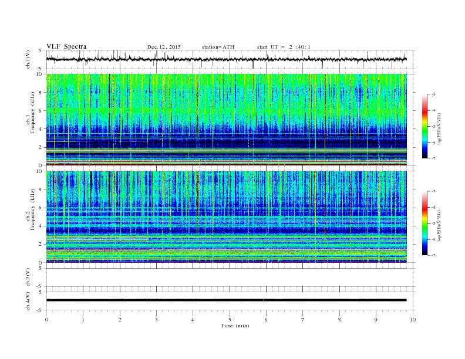
Task: Click the "ch.1(V)" waveform axis label
Action: coord(28,59)
